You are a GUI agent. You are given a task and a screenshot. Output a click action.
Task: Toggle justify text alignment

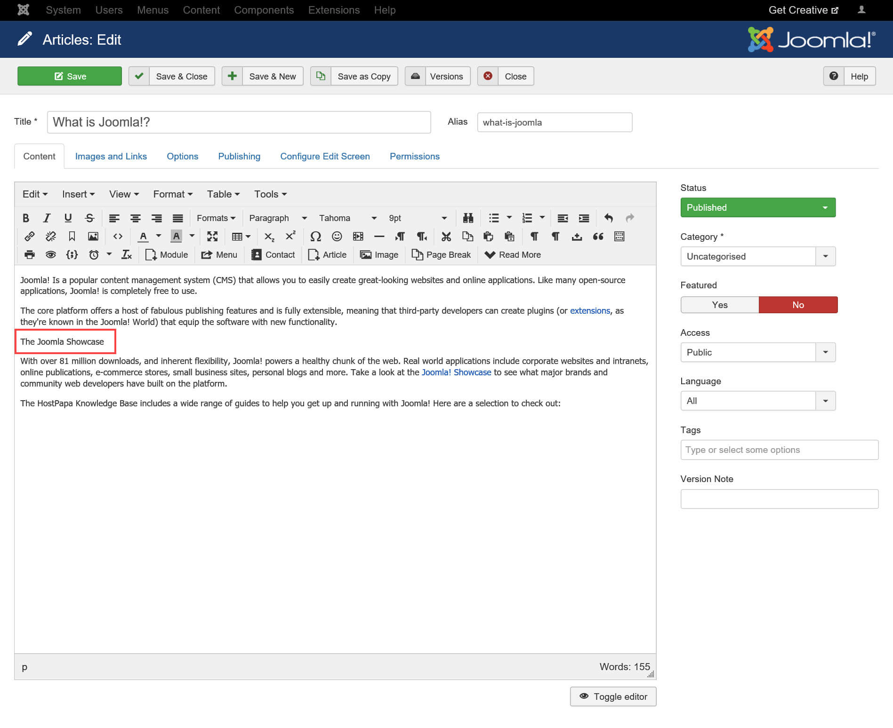click(x=177, y=218)
